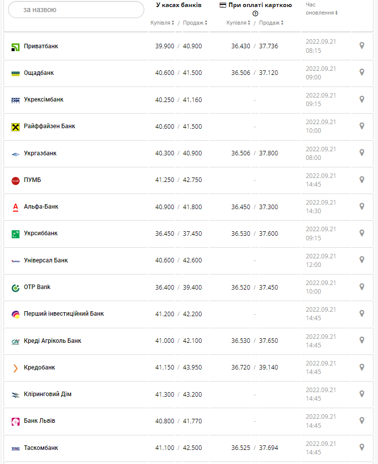Image resolution: width=378 pixels, height=464 pixels.
Task: Open the Укргазбанк bank link
Action: (x=40, y=153)
